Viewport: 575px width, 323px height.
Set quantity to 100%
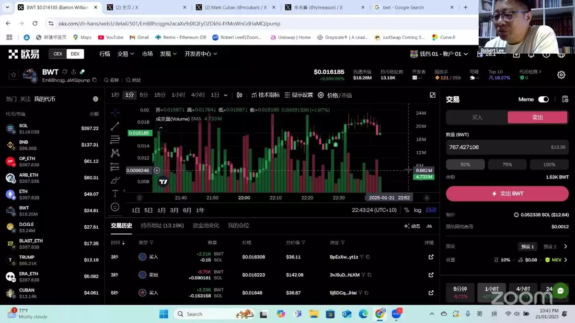(x=549, y=165)
